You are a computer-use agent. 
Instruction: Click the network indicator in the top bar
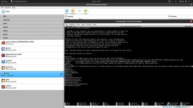click(180, 1)
